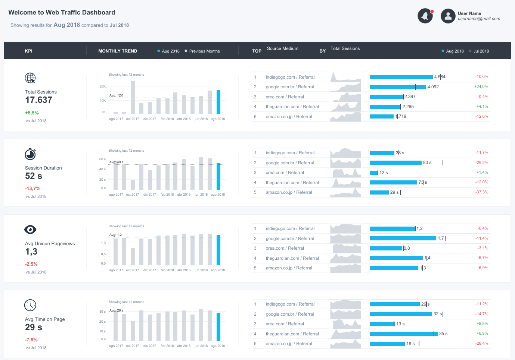
Task: Click the clock icon for Avg Time on Page
Action: pos(30,305)
